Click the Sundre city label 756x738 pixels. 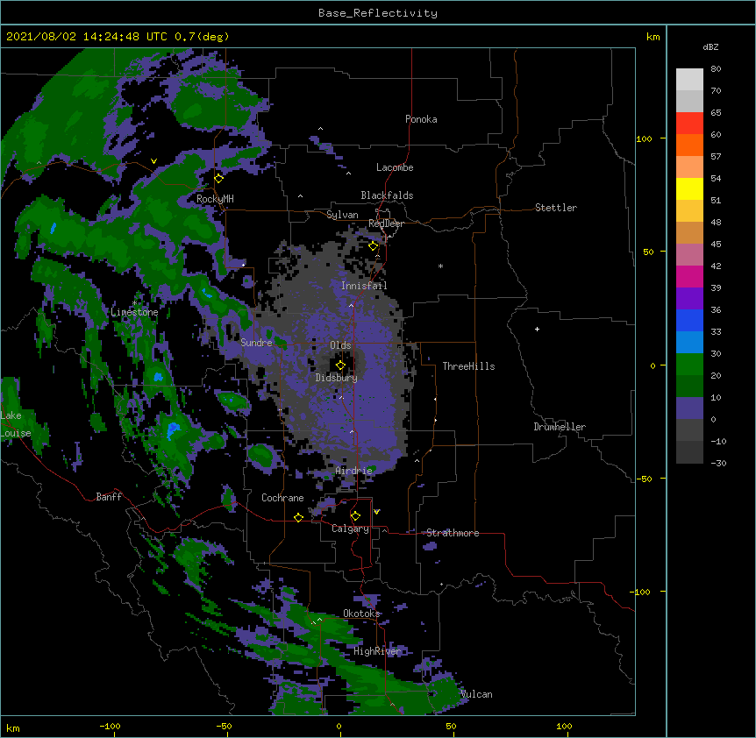tap(256, 343)
